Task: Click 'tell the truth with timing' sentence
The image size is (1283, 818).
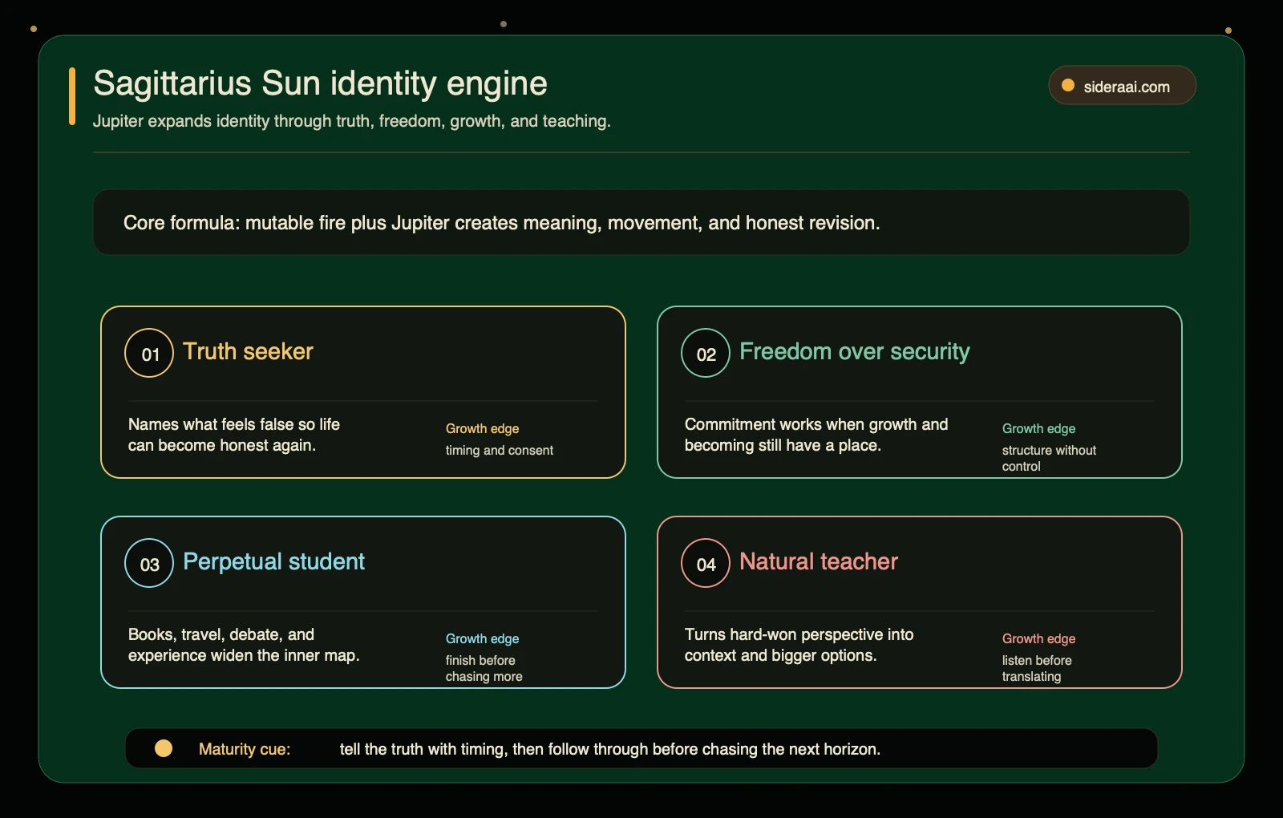Action: (610, 749)
